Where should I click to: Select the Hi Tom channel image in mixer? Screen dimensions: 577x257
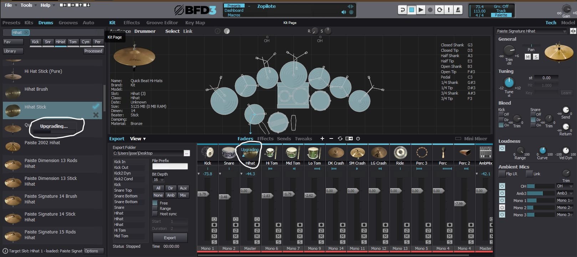click(272, 153)
